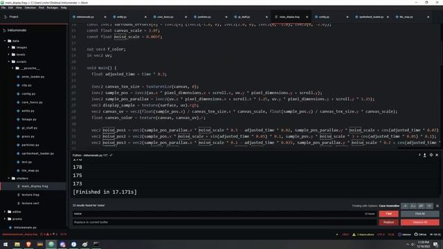Viewport: 443px width, 249px height.
Task: Switch to the entity.py tab
Action: point(130,17)
